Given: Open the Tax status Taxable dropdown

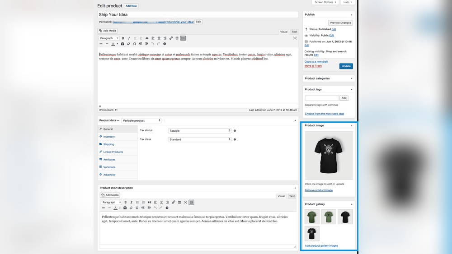Looking at the screenshot, I should click(199, 130).
